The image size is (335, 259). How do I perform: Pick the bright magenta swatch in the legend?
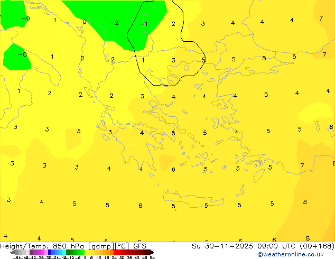coord(42,252)
